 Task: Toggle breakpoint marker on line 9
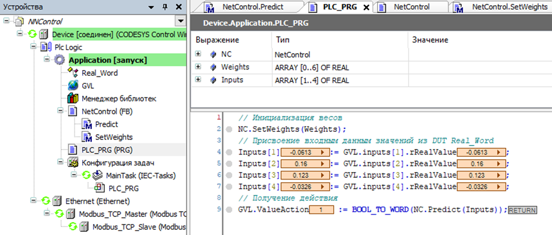pyautogui.click(x=228, y=210)
